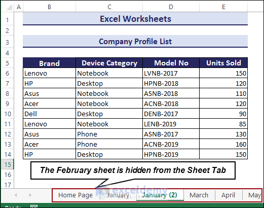264x208 pixels.
Task: Click the Model No header cell
Action: click(x=171, y=63)
